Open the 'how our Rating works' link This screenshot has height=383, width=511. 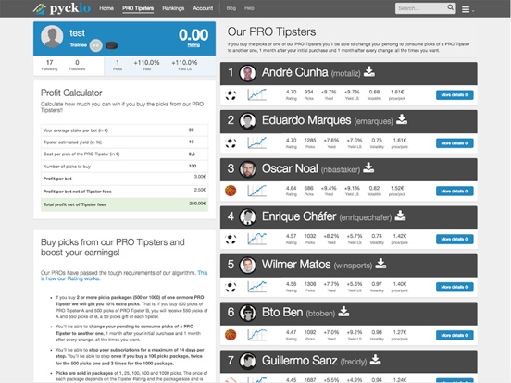tap(124, 276)
